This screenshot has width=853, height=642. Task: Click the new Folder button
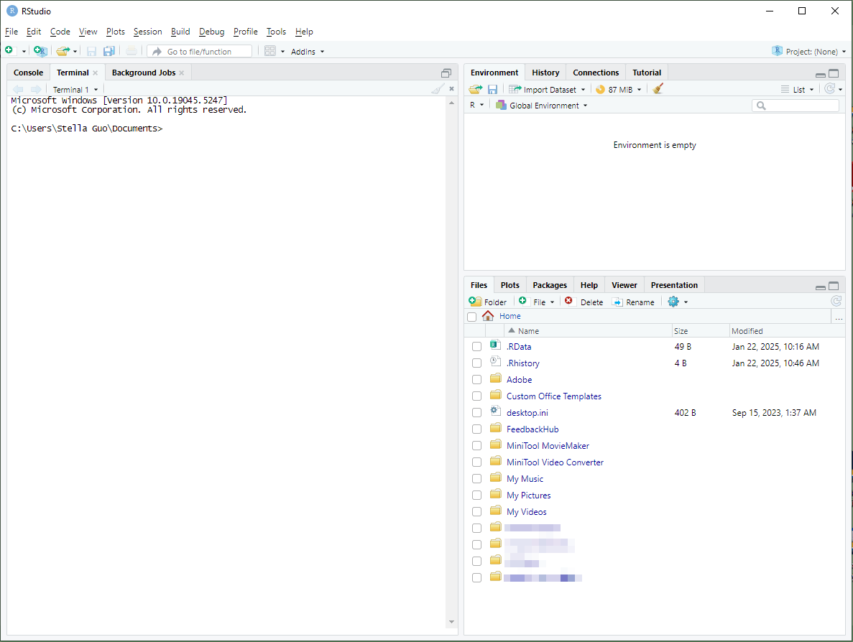point(488,302)
